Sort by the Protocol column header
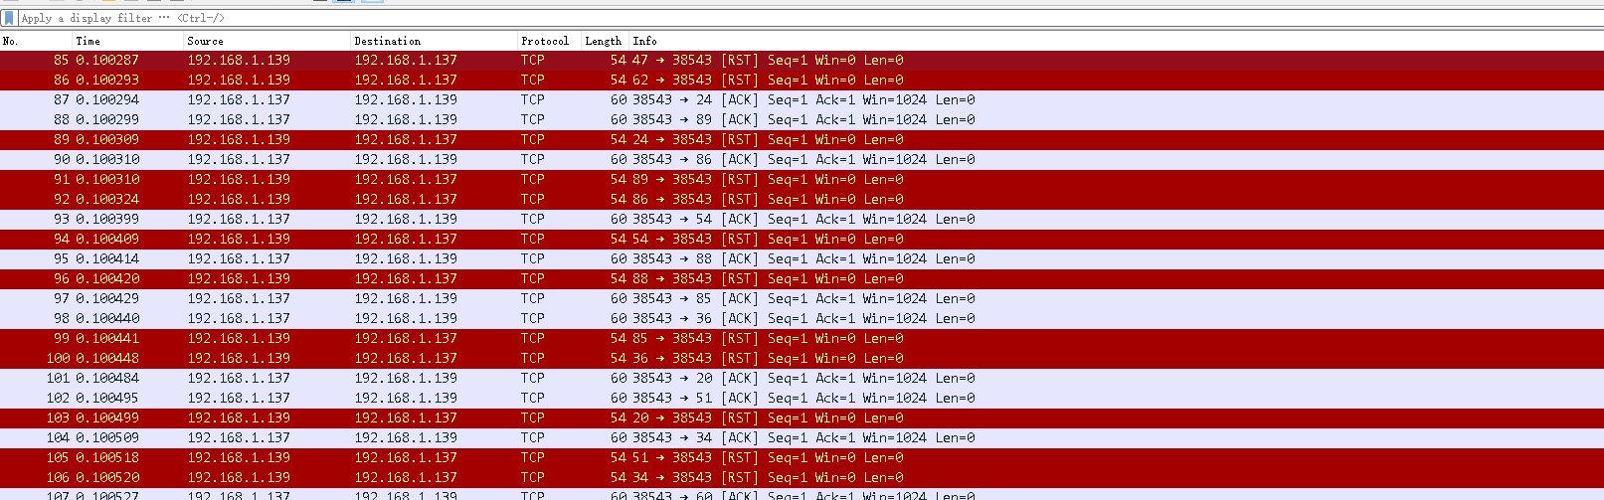This screenshot has width=1604, height=500. click(x=550, y=41)
